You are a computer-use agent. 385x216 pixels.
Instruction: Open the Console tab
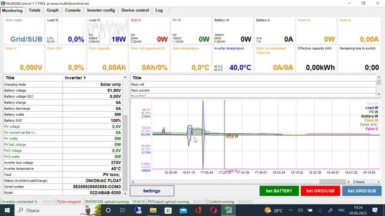click(x=73, y=10)
